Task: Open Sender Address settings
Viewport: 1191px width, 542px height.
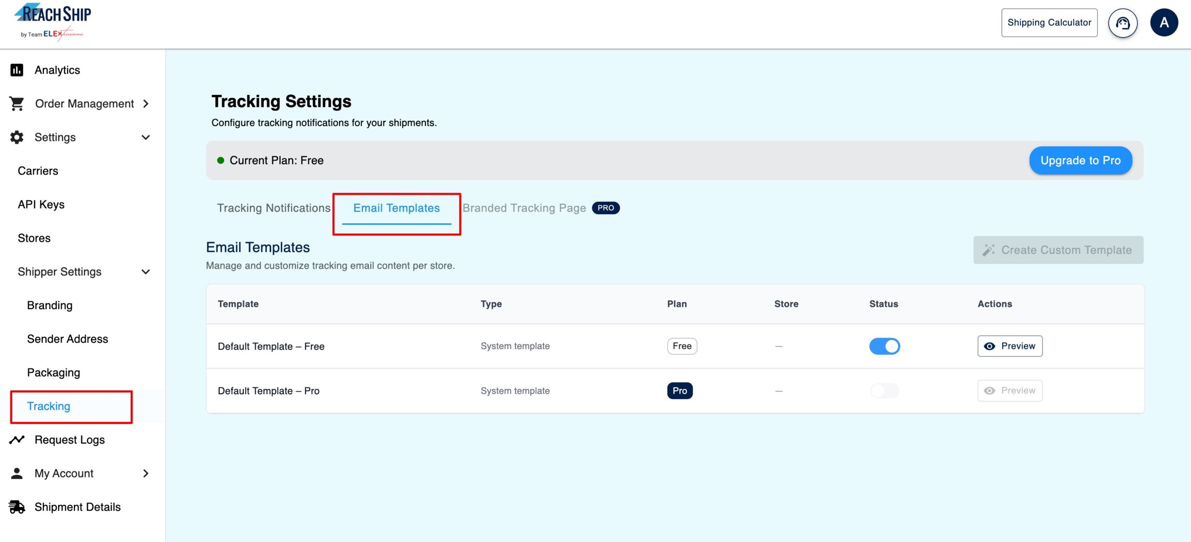Action: tap(67, 339)
